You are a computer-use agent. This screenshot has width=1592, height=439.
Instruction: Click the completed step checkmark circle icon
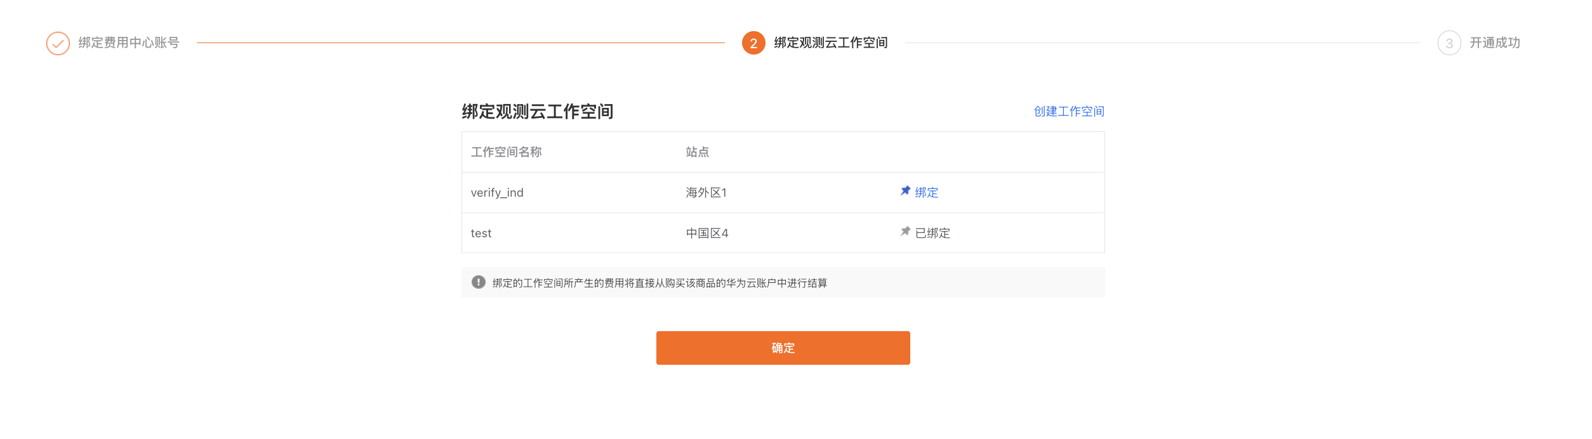click(x=58, y=43)
